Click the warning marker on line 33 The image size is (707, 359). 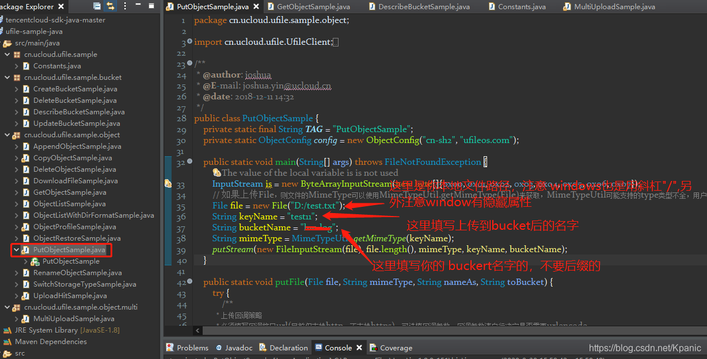pos(168,184)
